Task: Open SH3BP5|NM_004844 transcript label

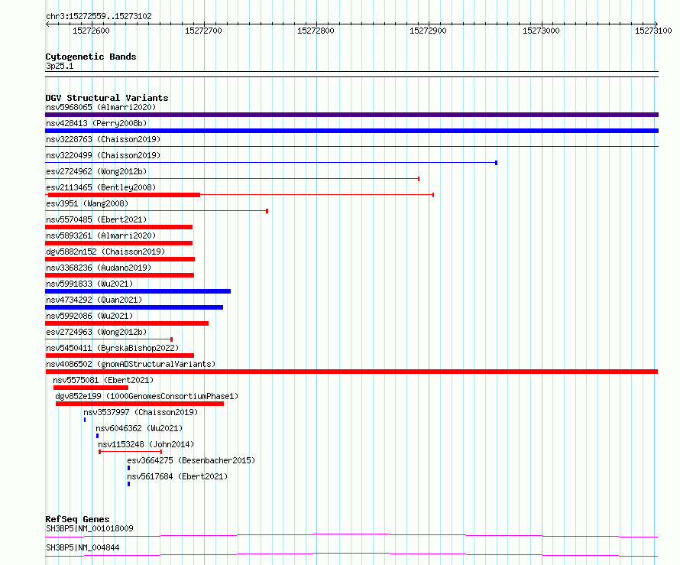Action: (83, 547)
